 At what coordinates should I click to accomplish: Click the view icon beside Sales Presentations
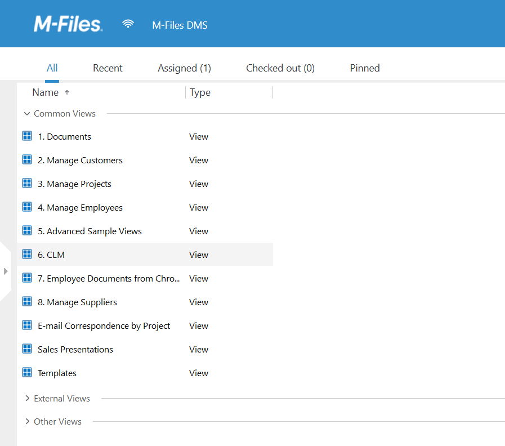pyautogui.click(x=27, y=349)
